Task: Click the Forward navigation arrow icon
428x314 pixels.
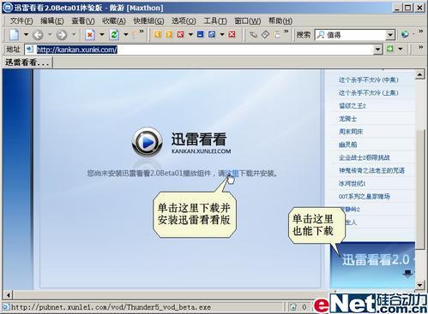Action: tap(62, 35)
